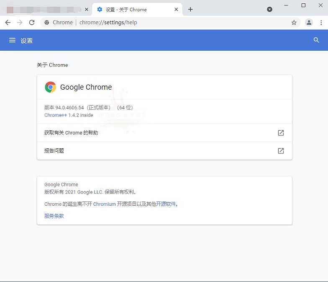Open a new tab with the plus button

(190, 9)
